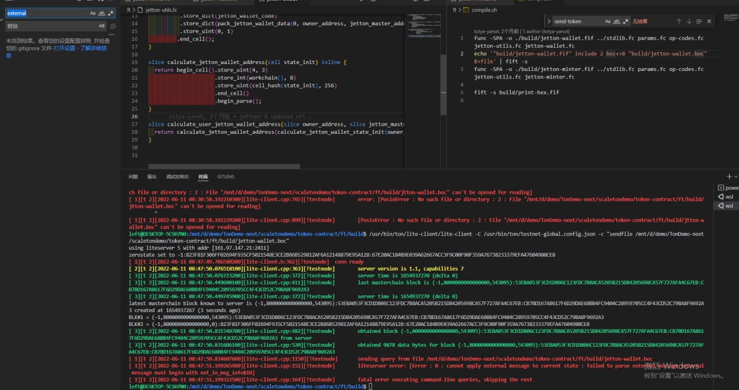The image size is (739, 390).
Task: Click line number 19 in the jetton-utils.fc editor
Action: 135,62
